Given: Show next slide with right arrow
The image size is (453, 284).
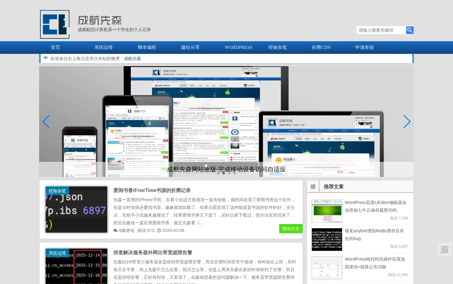Looking at the screenshot, I should click(x=407, y=122).
